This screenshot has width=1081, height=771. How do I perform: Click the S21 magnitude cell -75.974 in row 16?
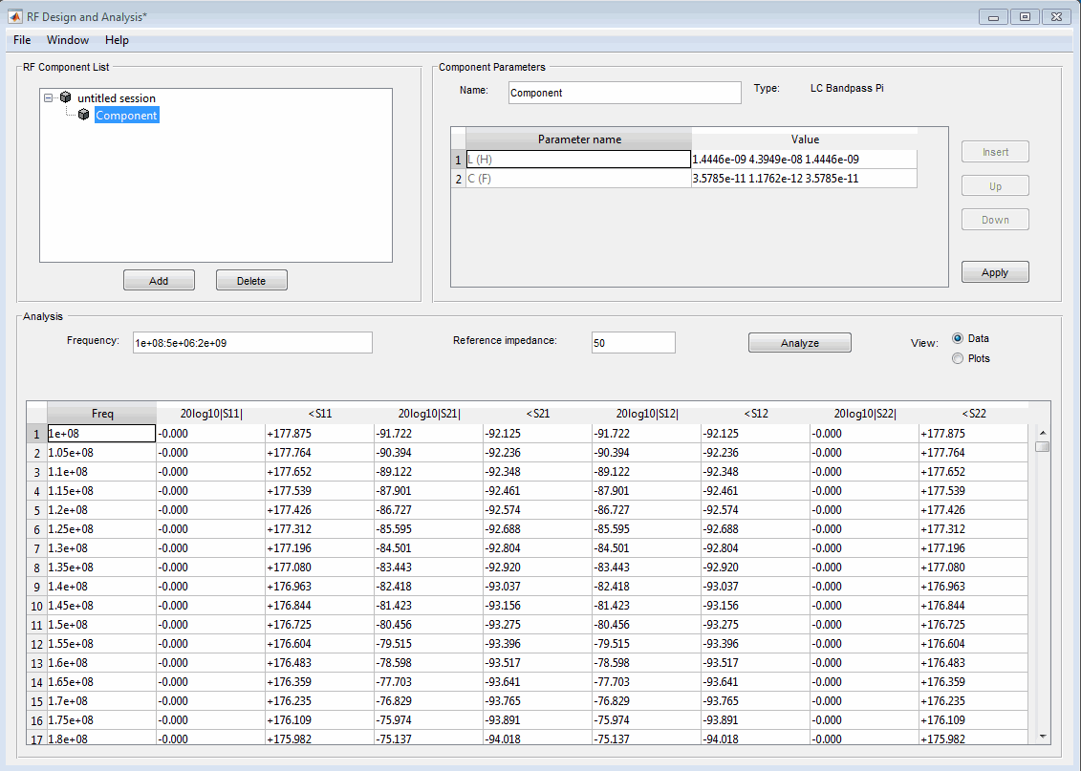click(429, 720)
